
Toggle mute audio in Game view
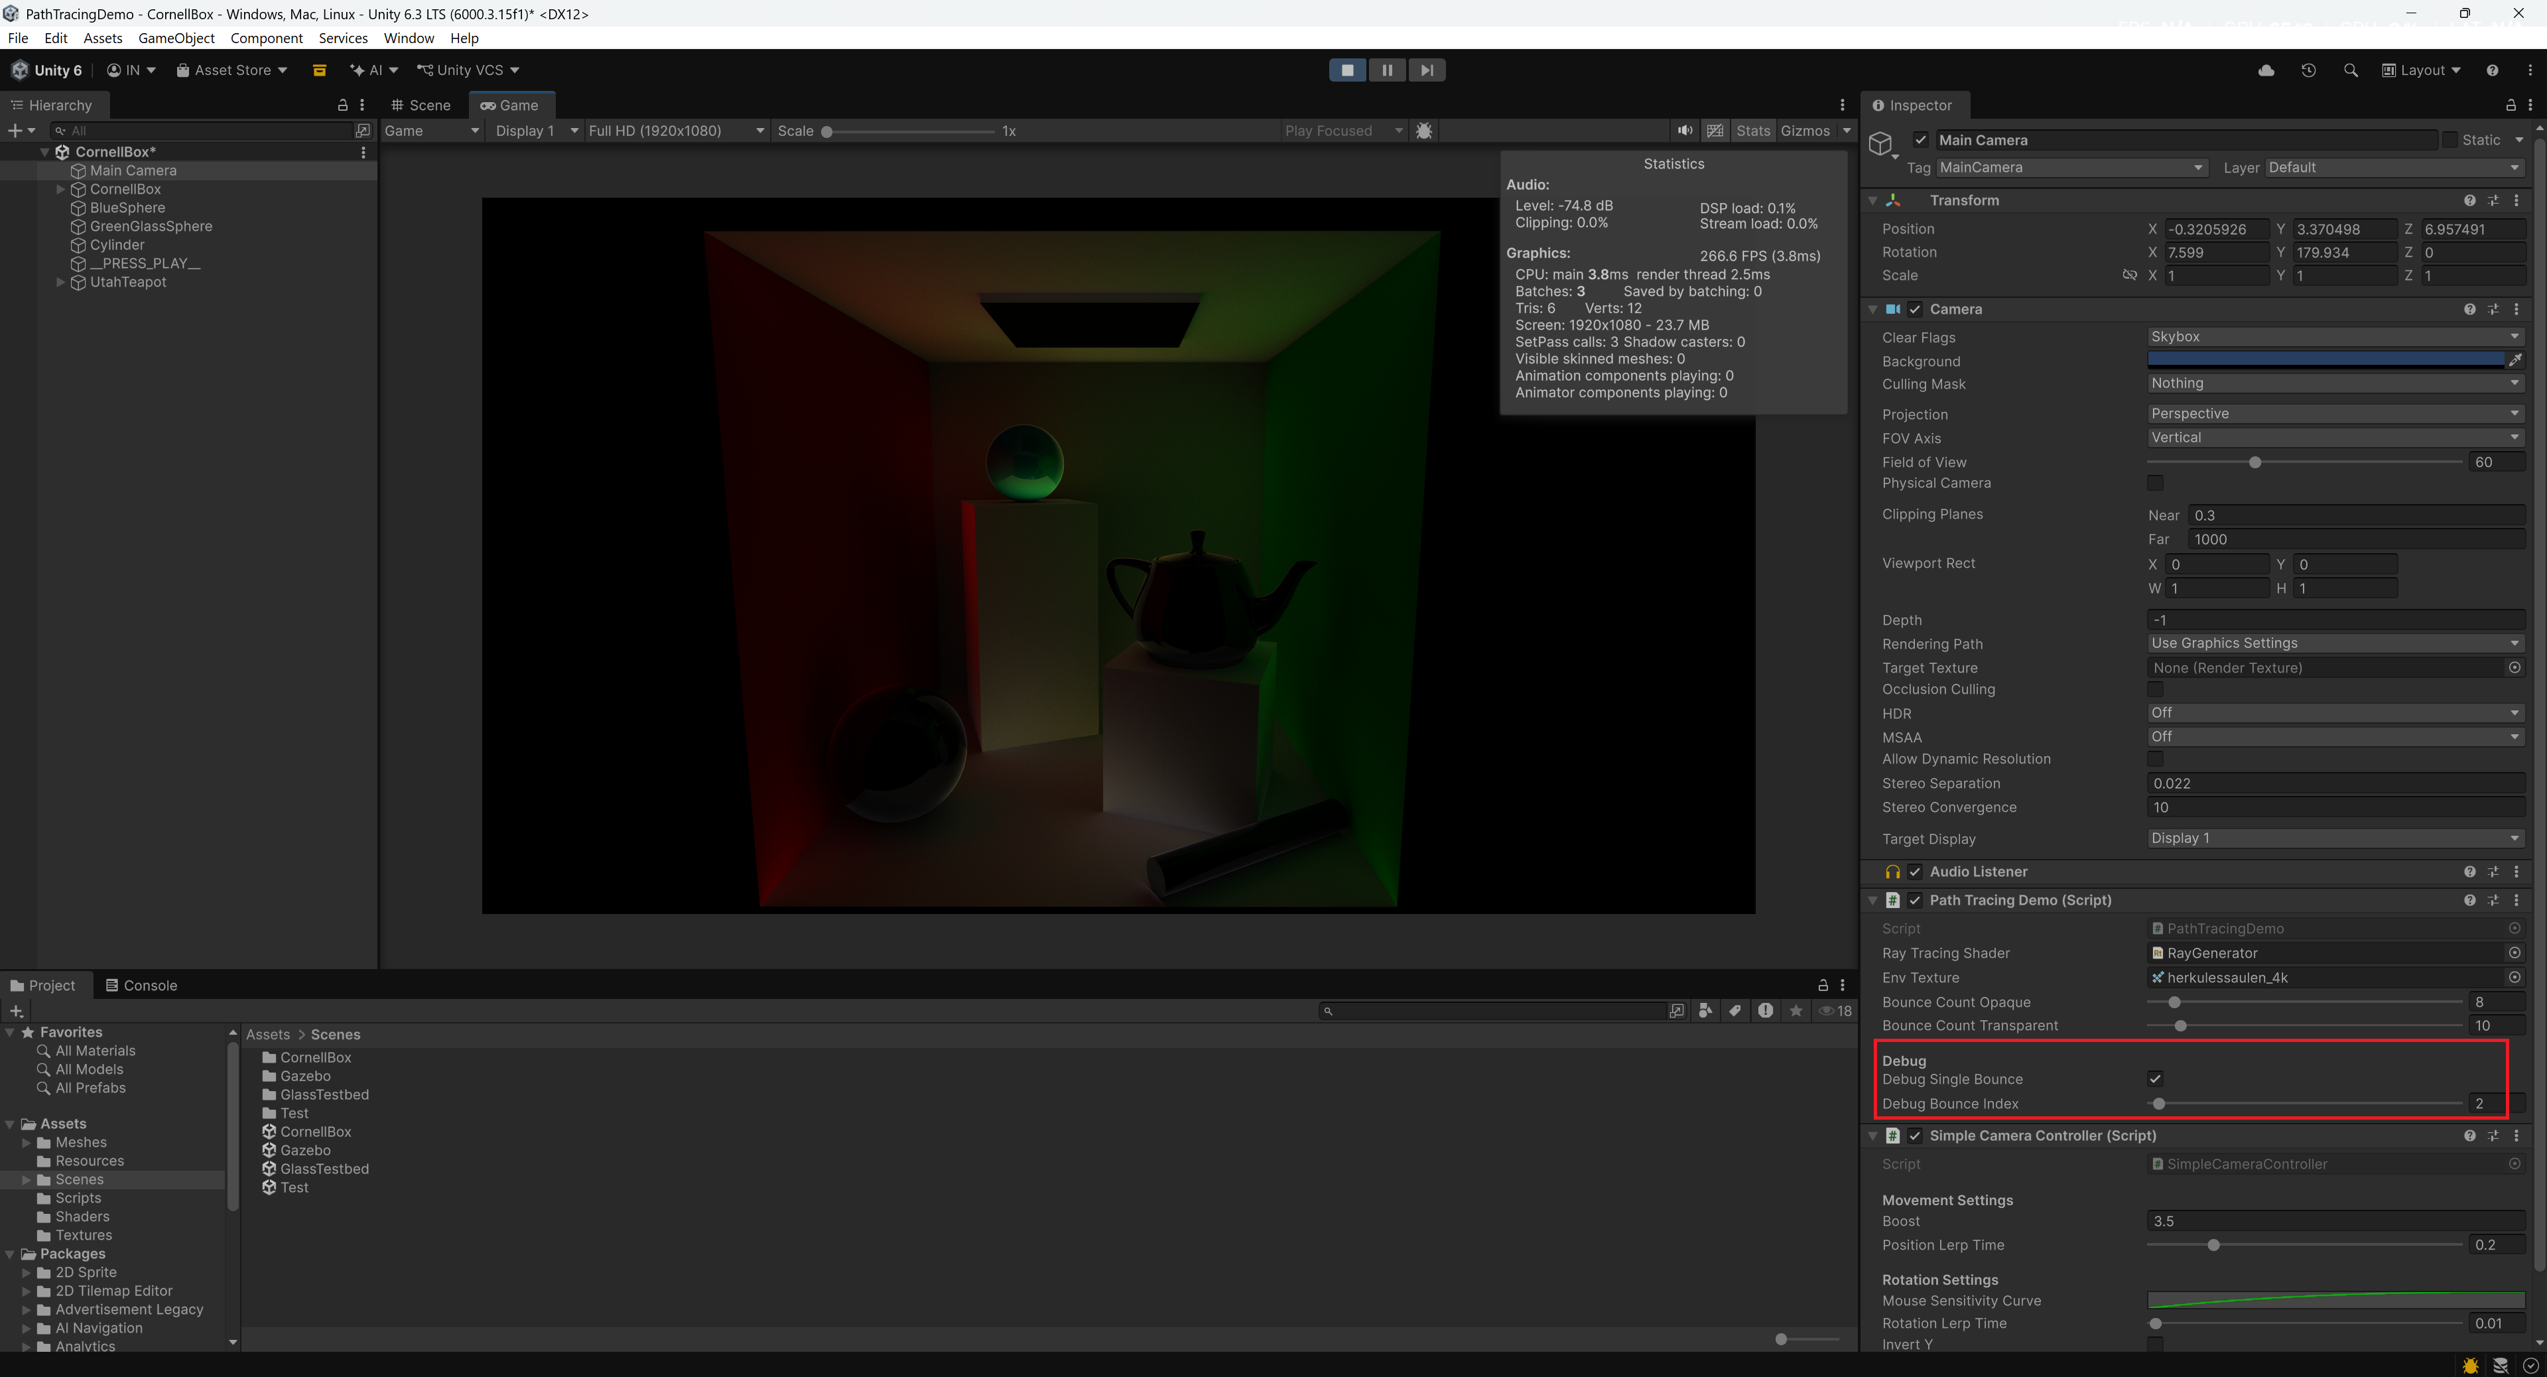(1685, 131)
